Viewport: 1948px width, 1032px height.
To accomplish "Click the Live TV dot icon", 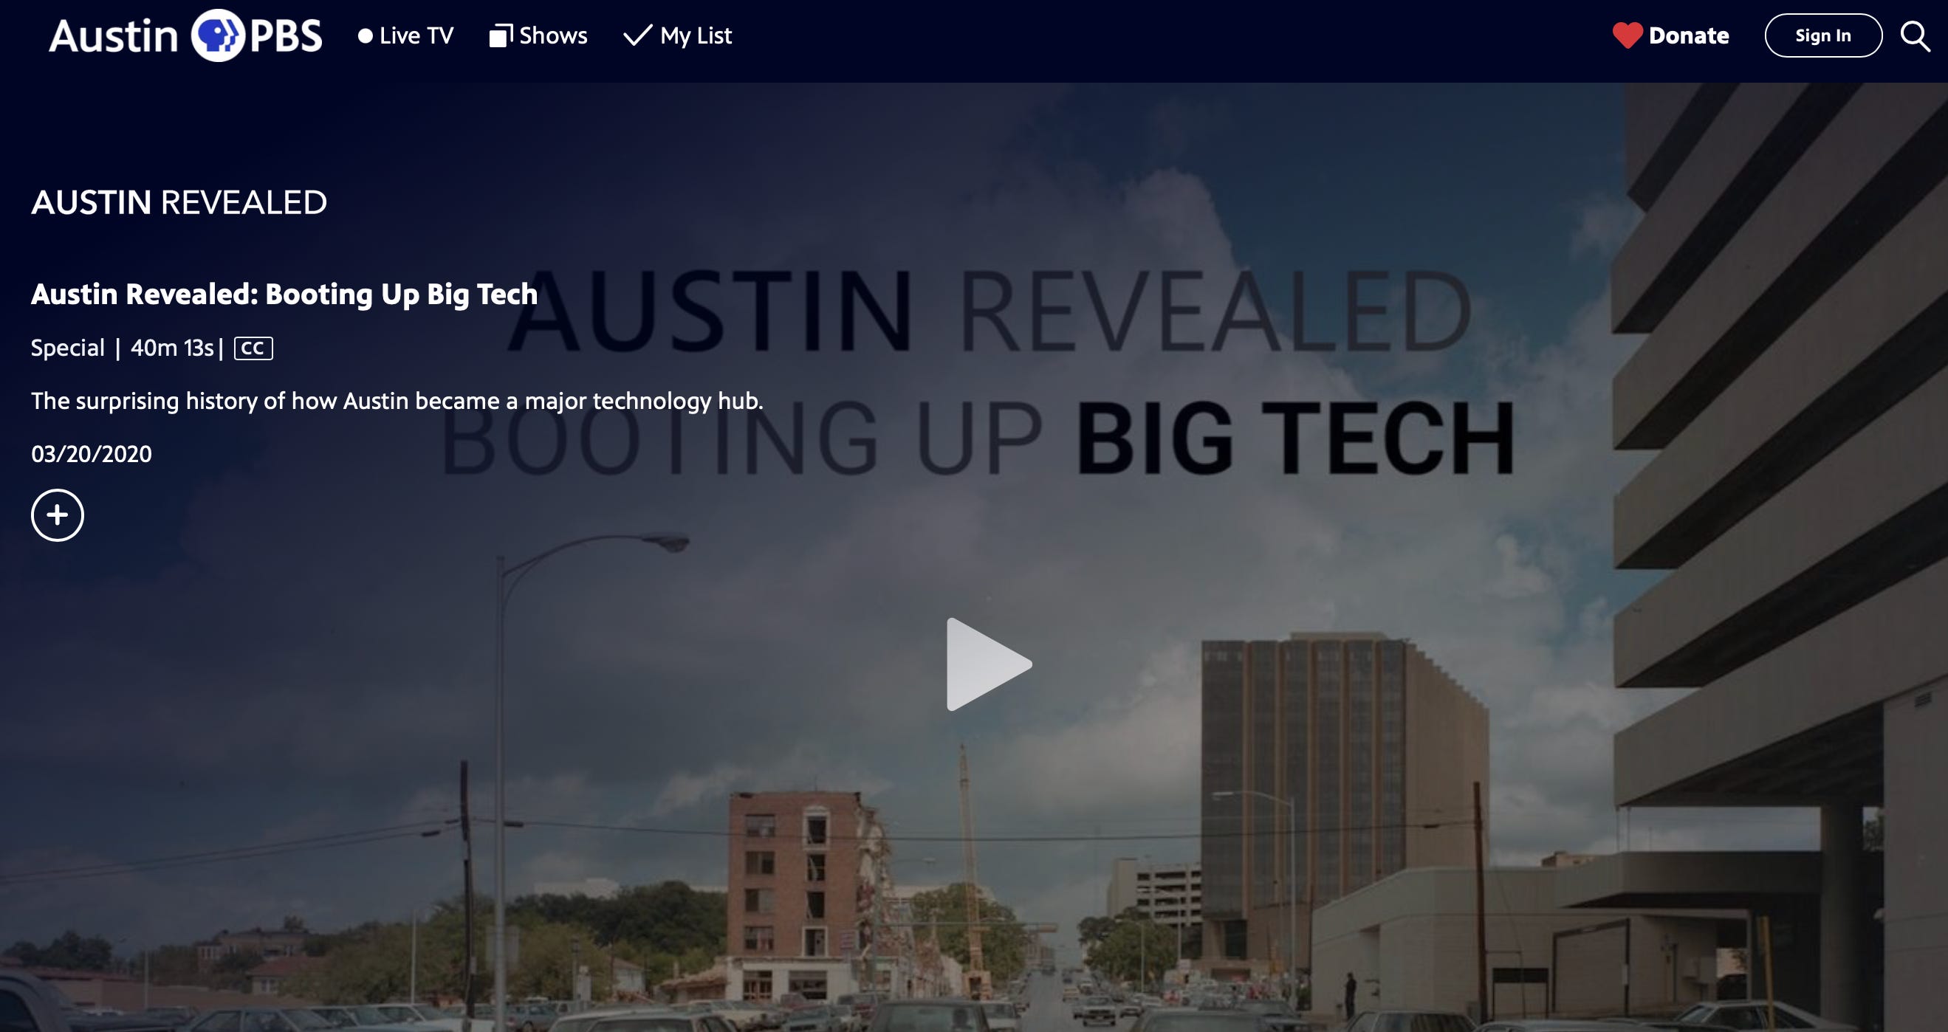I will pos(366,35).
